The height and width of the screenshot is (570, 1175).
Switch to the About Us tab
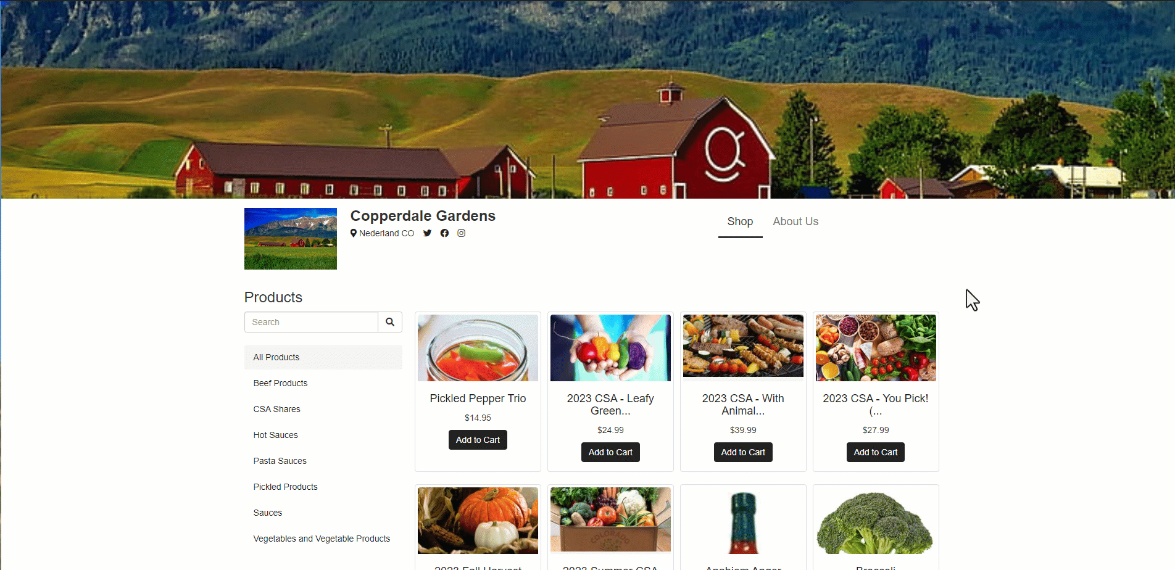point(795,221)
